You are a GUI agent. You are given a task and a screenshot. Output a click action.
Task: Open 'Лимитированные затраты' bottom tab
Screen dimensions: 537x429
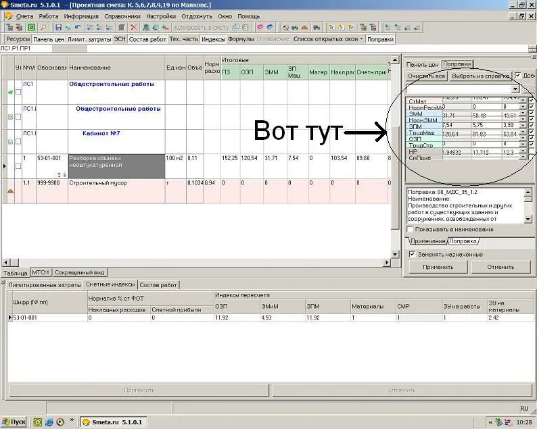(x=45, y=284)
